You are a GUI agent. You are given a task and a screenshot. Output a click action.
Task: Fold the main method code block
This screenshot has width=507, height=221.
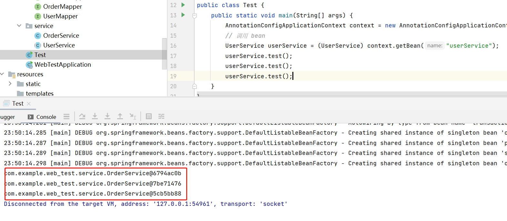(x=195, y=15)
